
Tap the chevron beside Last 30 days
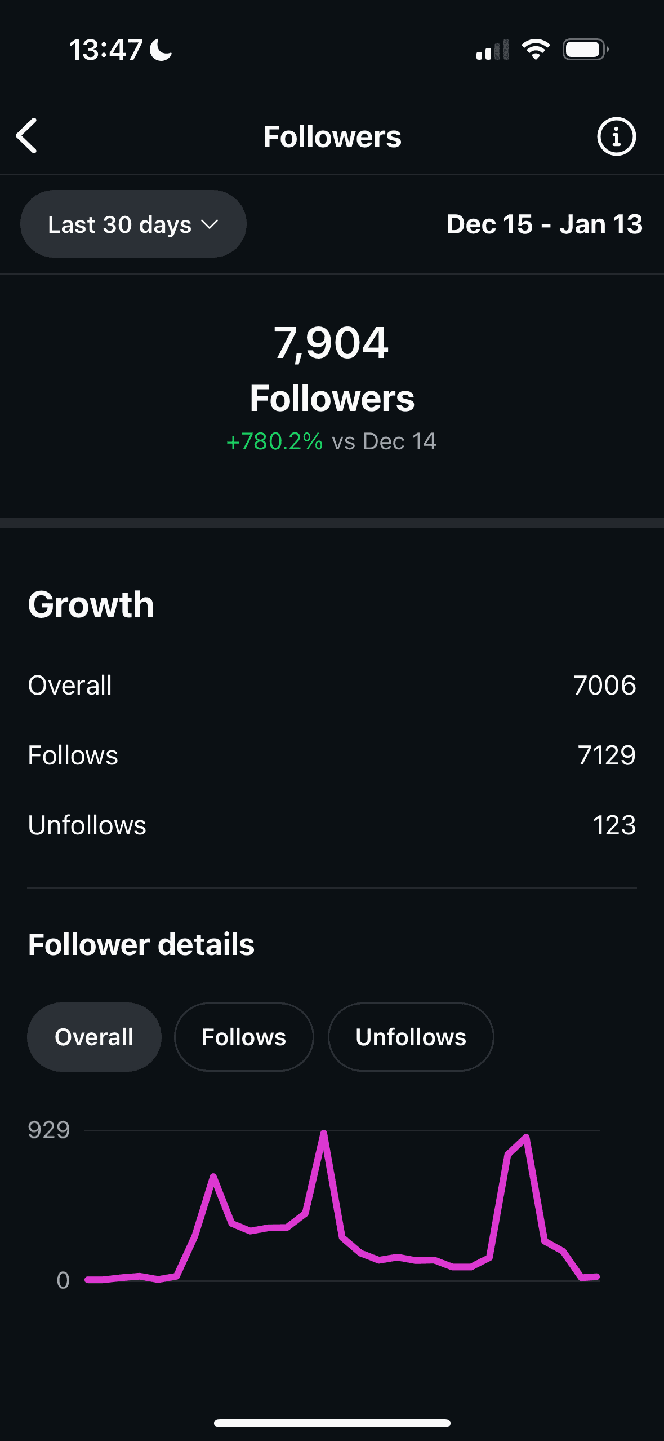(210, 224)
